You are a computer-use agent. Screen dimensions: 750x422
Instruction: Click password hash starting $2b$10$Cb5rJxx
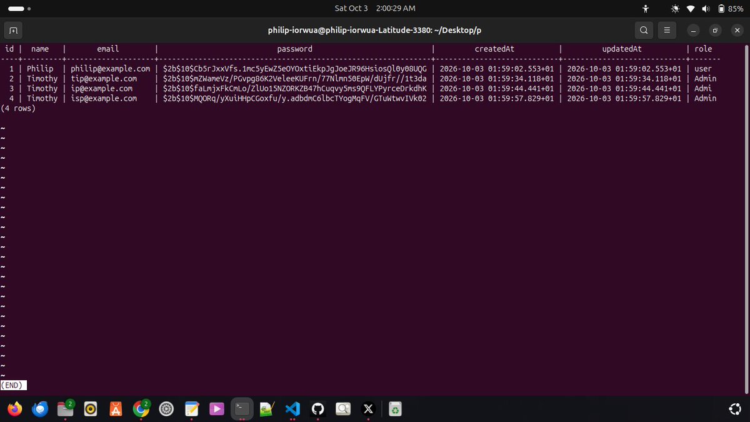click(x=294, y=69)
